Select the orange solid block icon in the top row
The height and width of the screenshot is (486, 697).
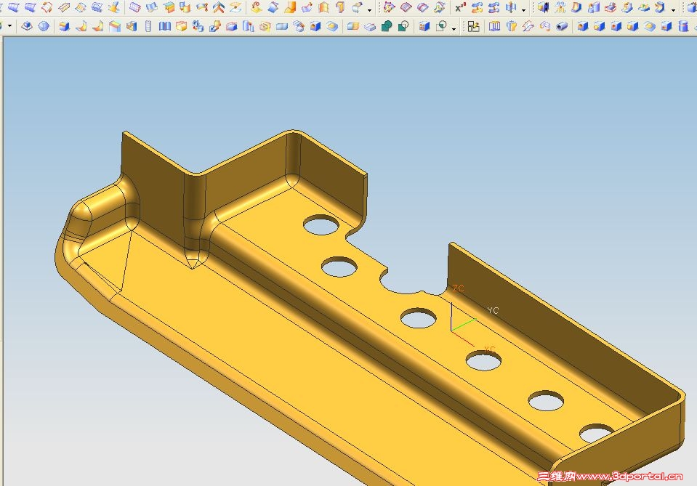click(290, 7)
